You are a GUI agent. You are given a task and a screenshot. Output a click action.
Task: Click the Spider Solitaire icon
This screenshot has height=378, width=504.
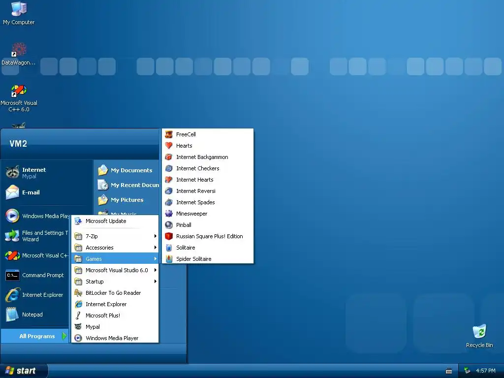click(x=169, y=259)
